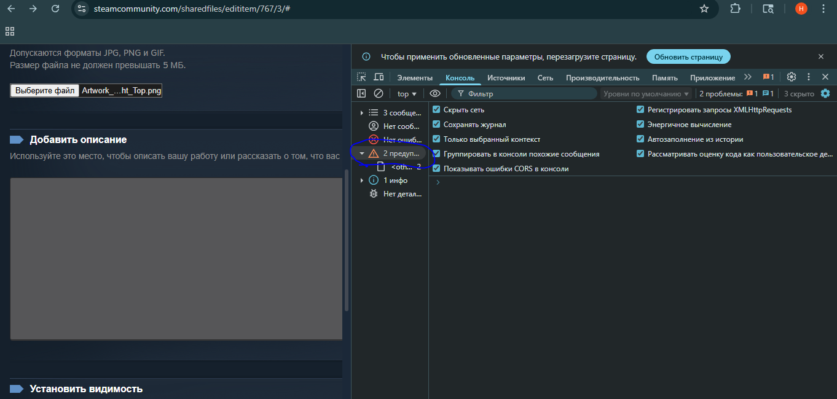Screen dimensions: 837x399
Task: Open the 'Производительность' tab
Action: click(603, 78)
